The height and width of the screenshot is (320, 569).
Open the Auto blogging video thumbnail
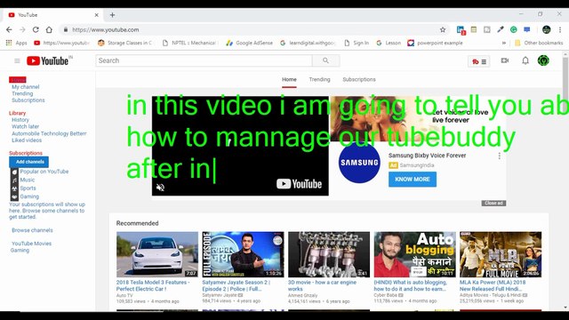pos(415,254)
